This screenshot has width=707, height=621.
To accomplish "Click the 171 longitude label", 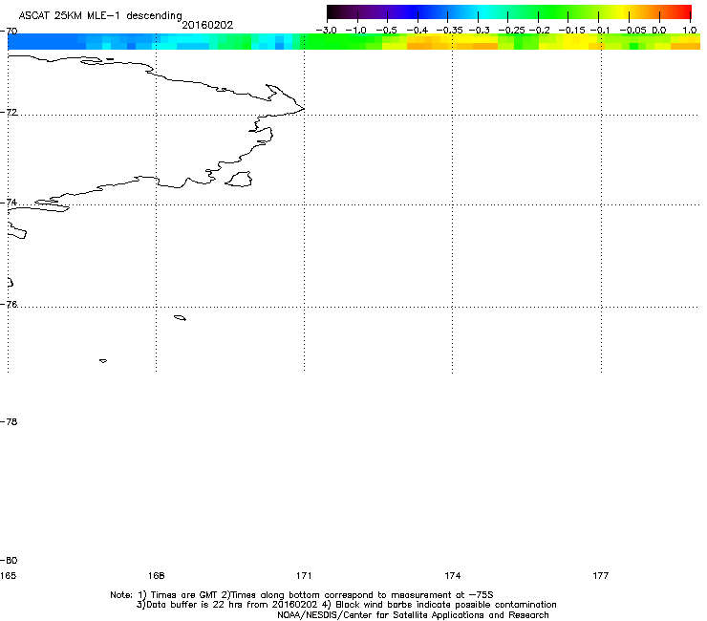I will pos(304,575).
